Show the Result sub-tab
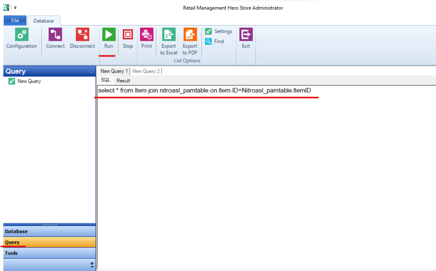The width and height of the screenshot is (436, 271). click(123, 81)
